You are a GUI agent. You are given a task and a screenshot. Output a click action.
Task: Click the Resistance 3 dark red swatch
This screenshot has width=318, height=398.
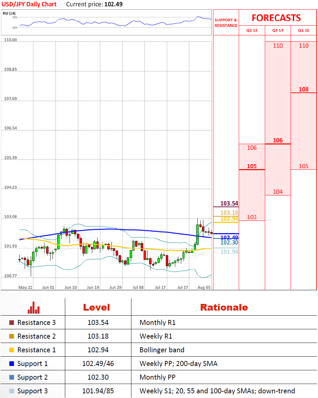[x=11, y=323]
